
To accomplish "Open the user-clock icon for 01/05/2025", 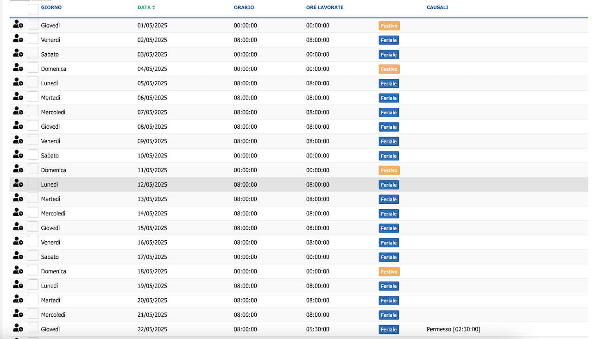I will pyautogui.click(x=18, y=25).
